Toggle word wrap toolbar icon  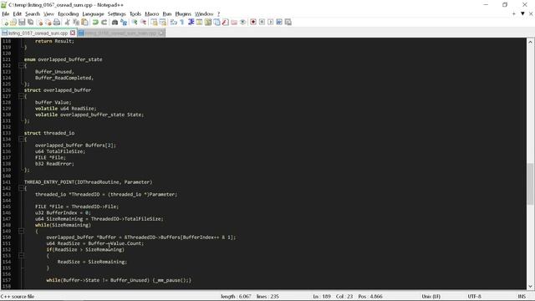pyautogui.click(x=173, y=23)
